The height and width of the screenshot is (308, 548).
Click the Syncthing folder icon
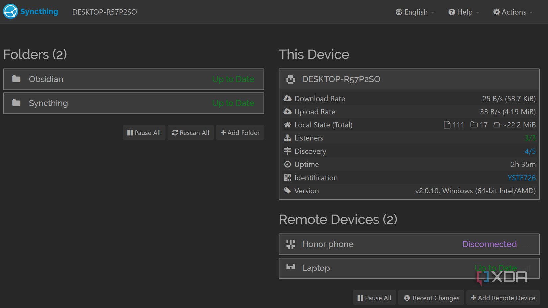tap(16, 103)
